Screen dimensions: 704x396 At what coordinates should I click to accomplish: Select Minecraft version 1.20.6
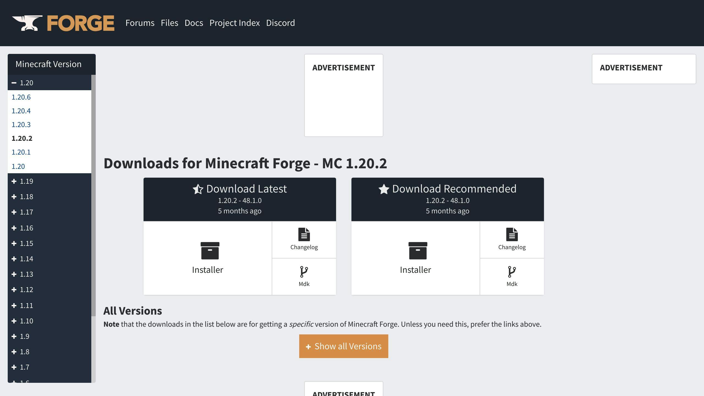[21, 97]
